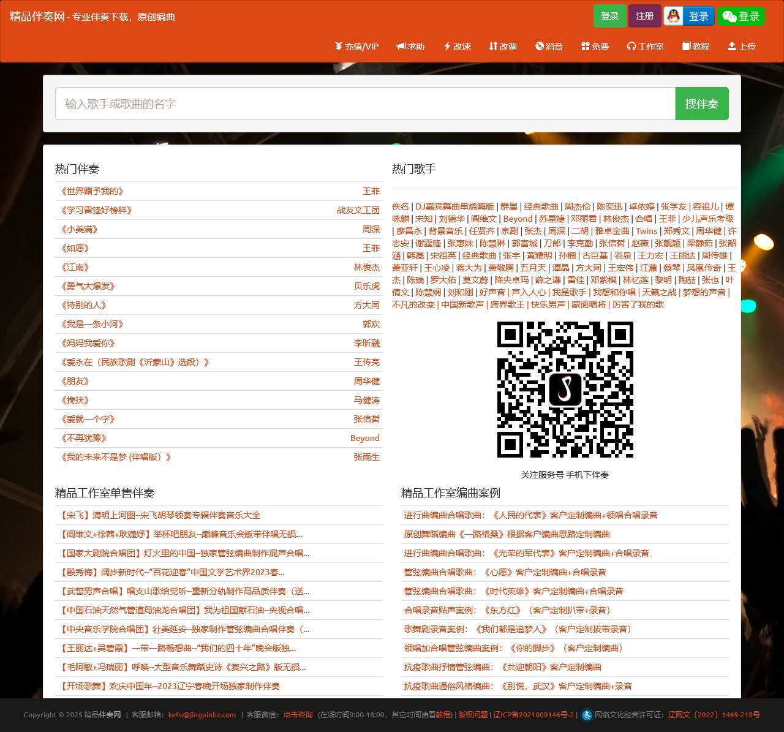Click the 上传 upload nav item
784x732 pixels.
pyautogui.click(x=741, y=47)
